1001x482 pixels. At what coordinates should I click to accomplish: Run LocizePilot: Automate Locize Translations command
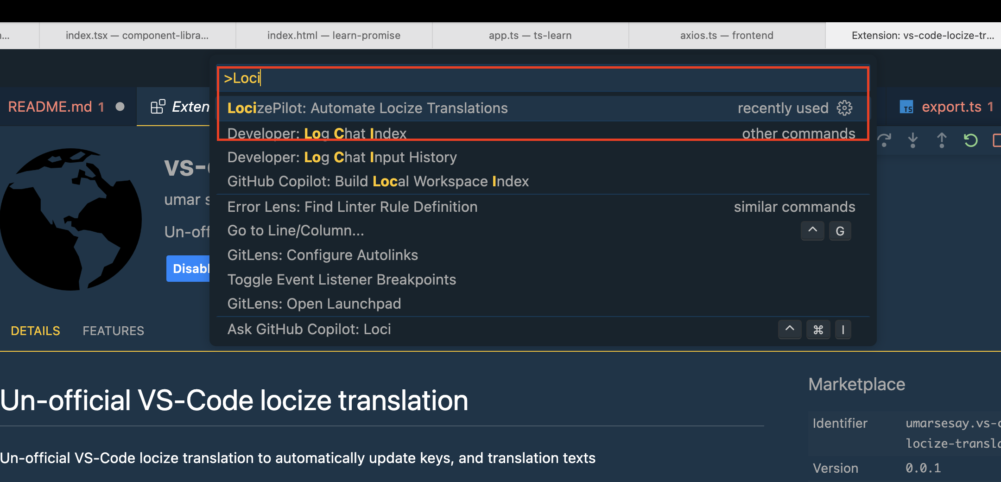(543, 108)
